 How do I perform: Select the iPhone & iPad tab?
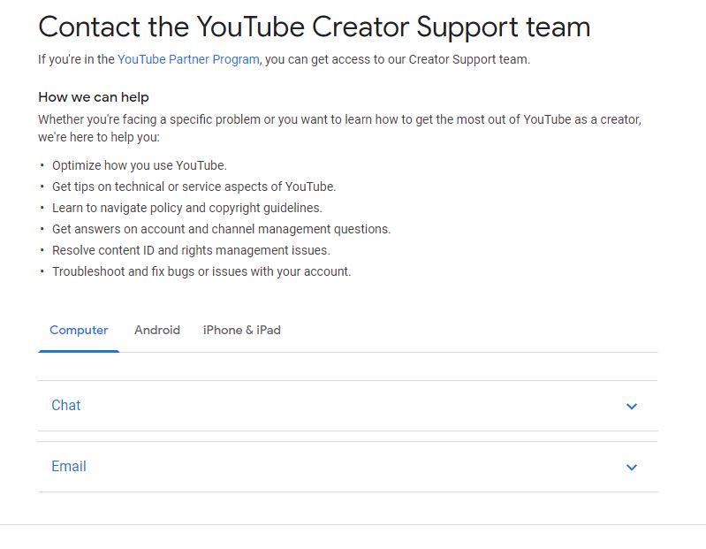tap(242, 330)
